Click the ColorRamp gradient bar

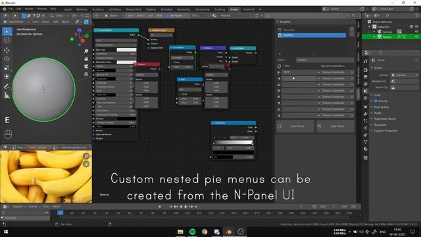[234, 142]
